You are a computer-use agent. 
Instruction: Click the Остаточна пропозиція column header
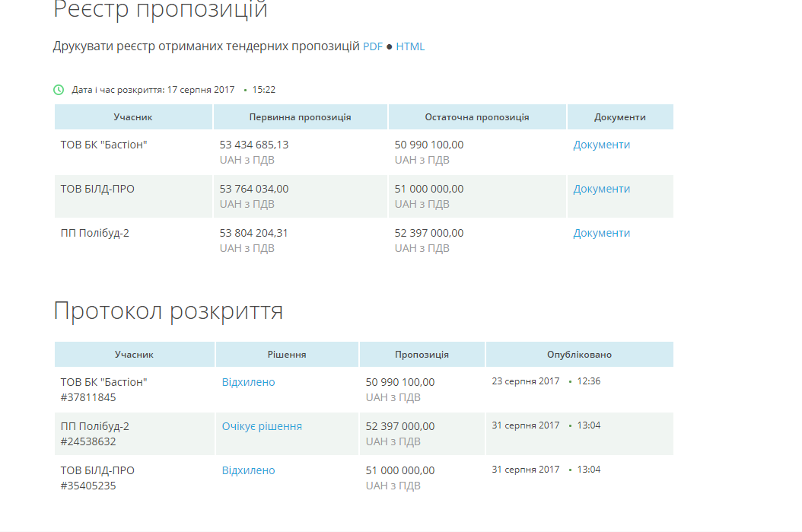click(477, 117)
